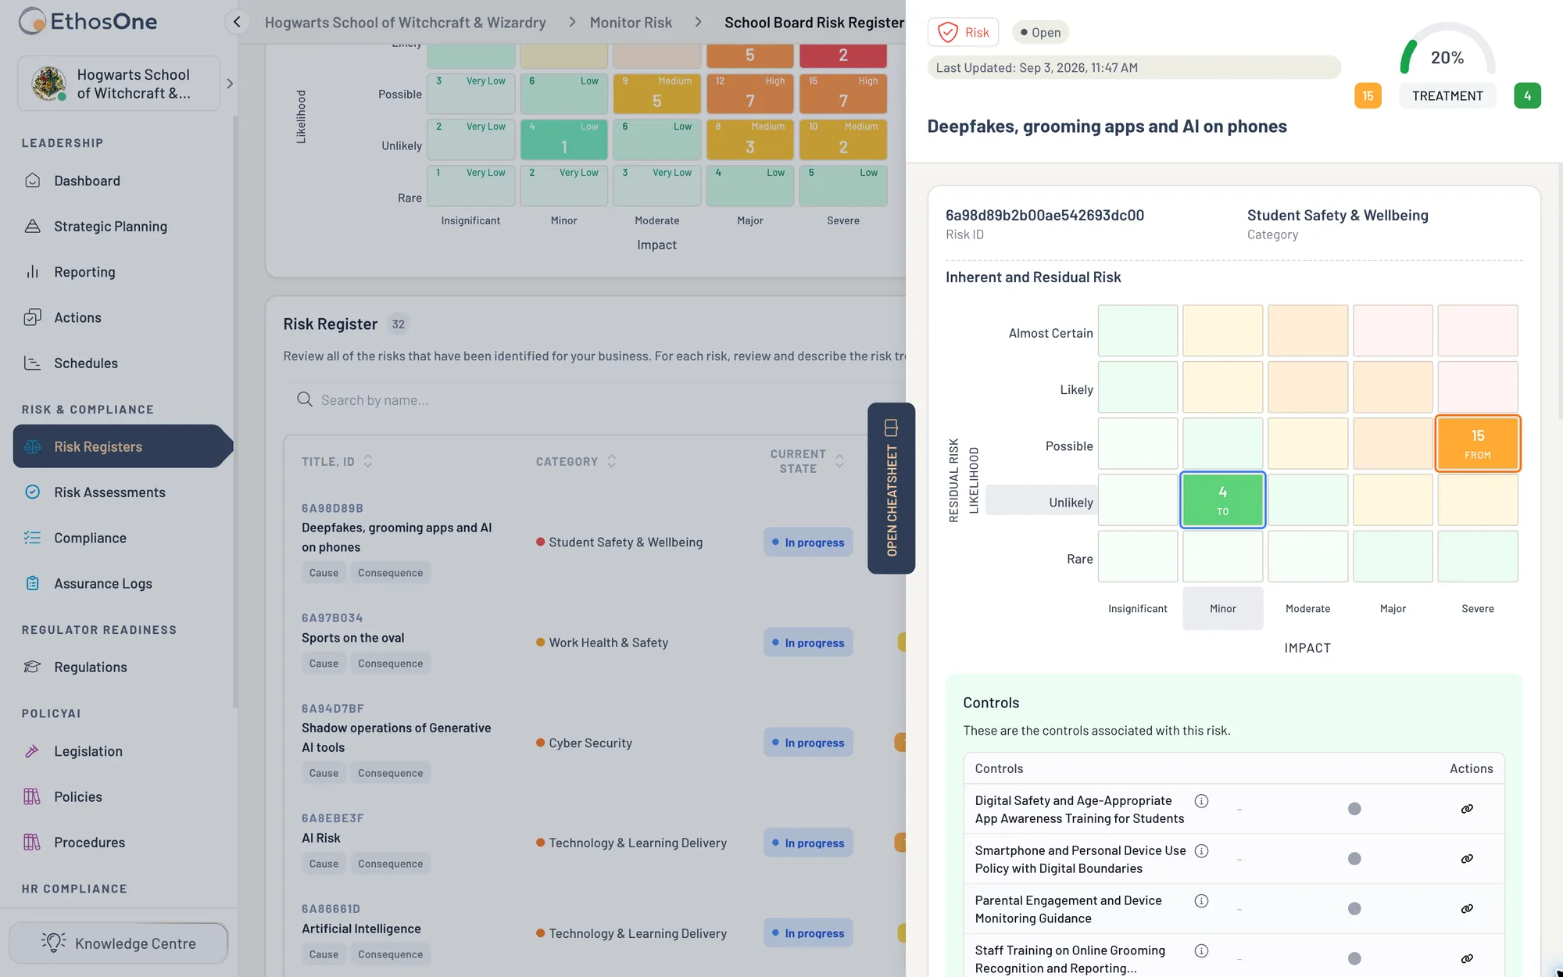The image size is (1563, 977).
Task: Click the Minor impact column label
Action: 1222,608
